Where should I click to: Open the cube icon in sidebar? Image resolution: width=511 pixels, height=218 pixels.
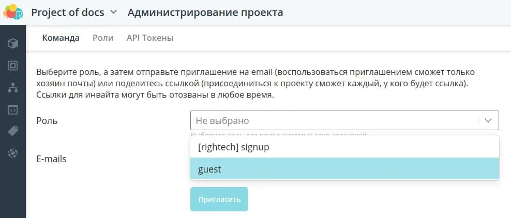pos(13,43)
